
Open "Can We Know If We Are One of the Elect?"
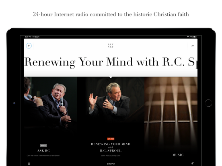[x=43, y=156]
